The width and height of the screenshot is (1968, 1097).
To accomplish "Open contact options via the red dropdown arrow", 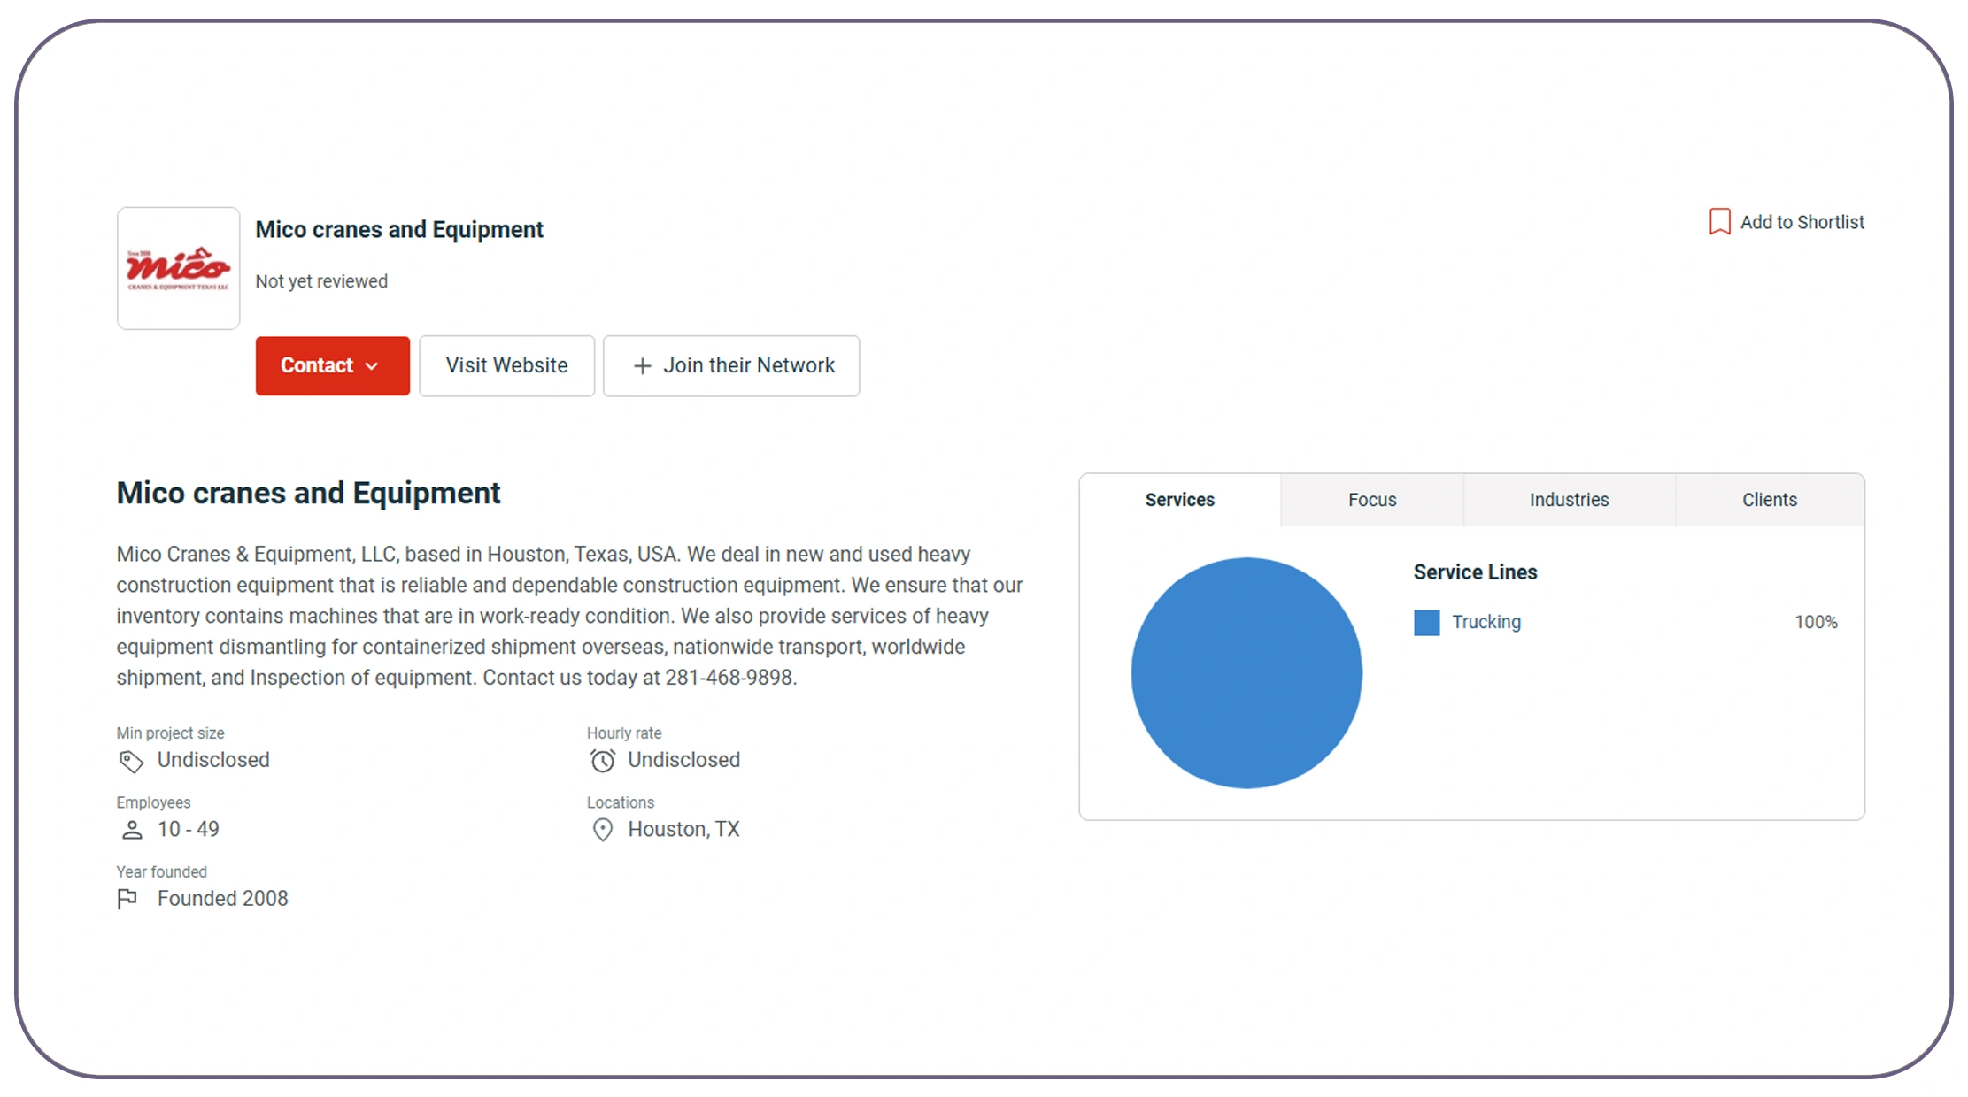I will [373, 365].
